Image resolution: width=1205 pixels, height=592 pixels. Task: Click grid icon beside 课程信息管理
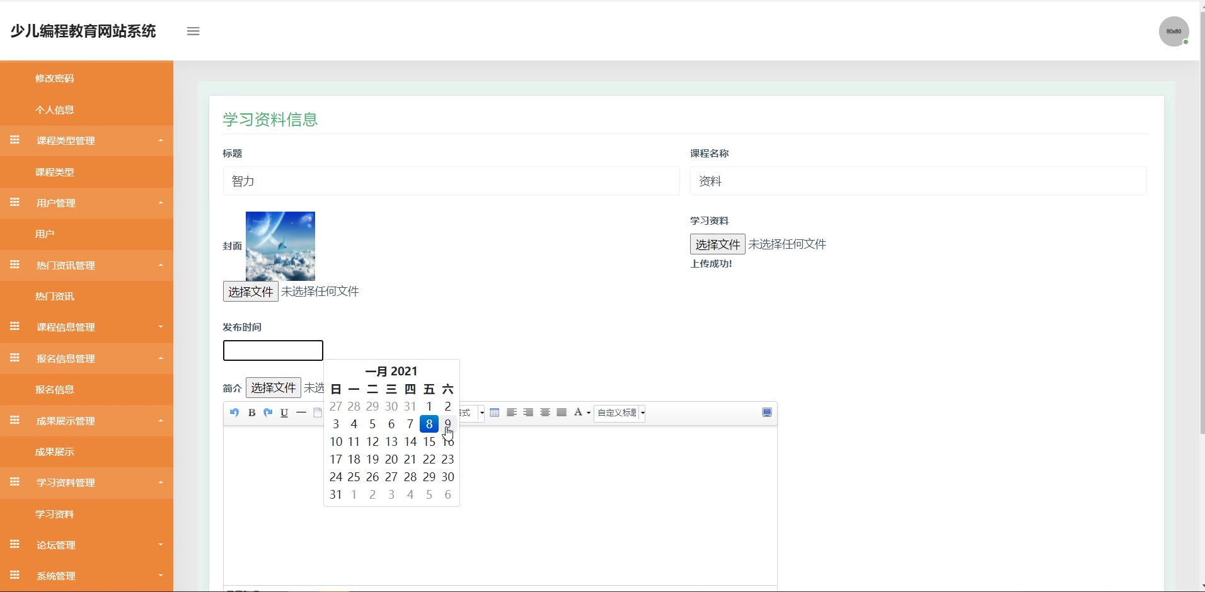(x=15, y=326)
